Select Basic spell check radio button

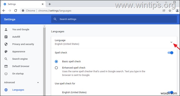[x=56, y=62]
